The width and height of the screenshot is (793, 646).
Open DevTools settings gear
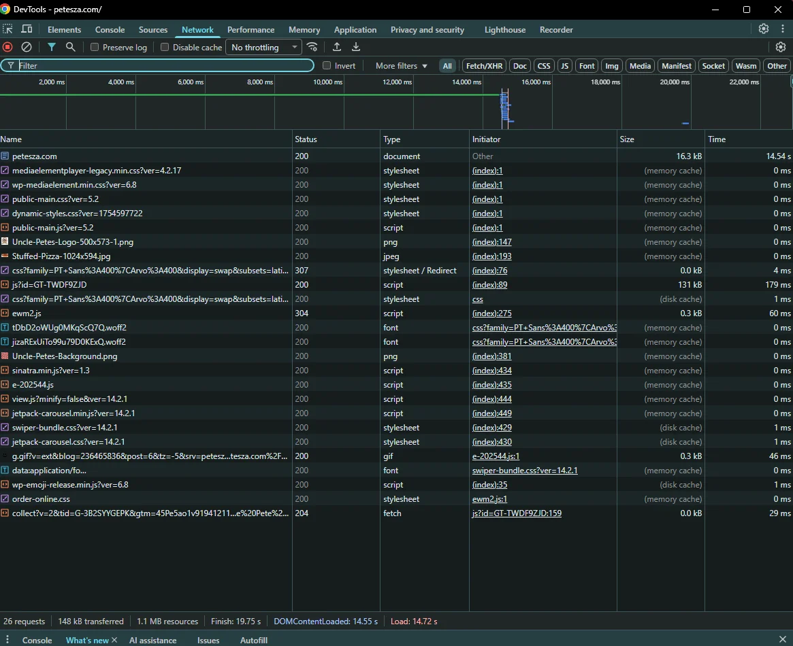click(x=763, y=29)
